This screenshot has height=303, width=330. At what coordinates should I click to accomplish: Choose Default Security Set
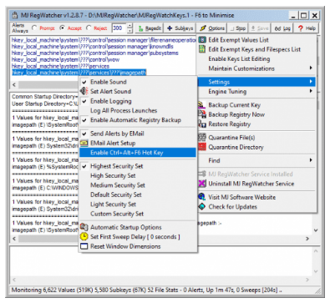pyautogui.click(x=138, y=194)
